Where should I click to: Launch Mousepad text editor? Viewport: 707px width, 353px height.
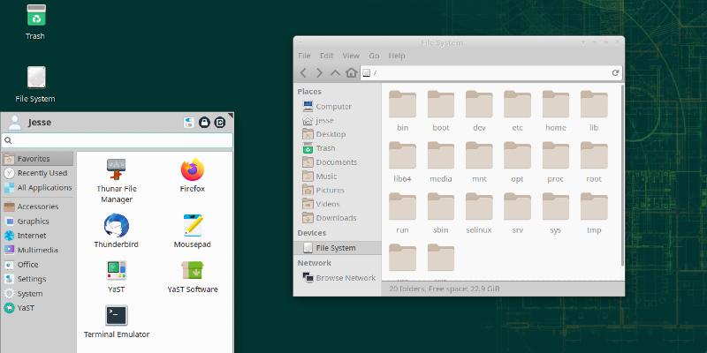(192, 231)
